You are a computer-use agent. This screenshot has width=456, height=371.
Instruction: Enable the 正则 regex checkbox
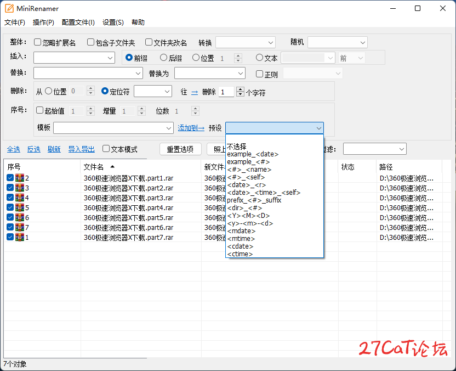click(259, 74)
